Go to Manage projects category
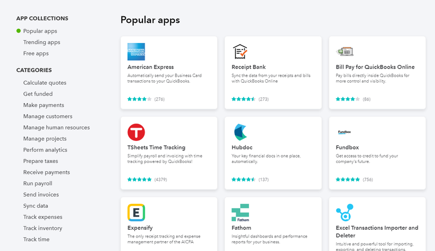 (45, 139)
